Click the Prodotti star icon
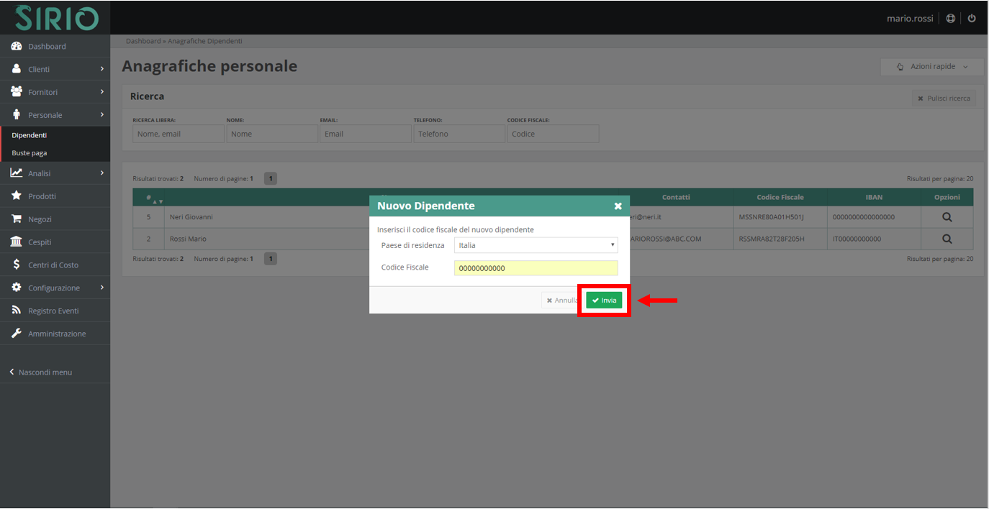This screenshot has height=509, width=989. click(16, 196)
